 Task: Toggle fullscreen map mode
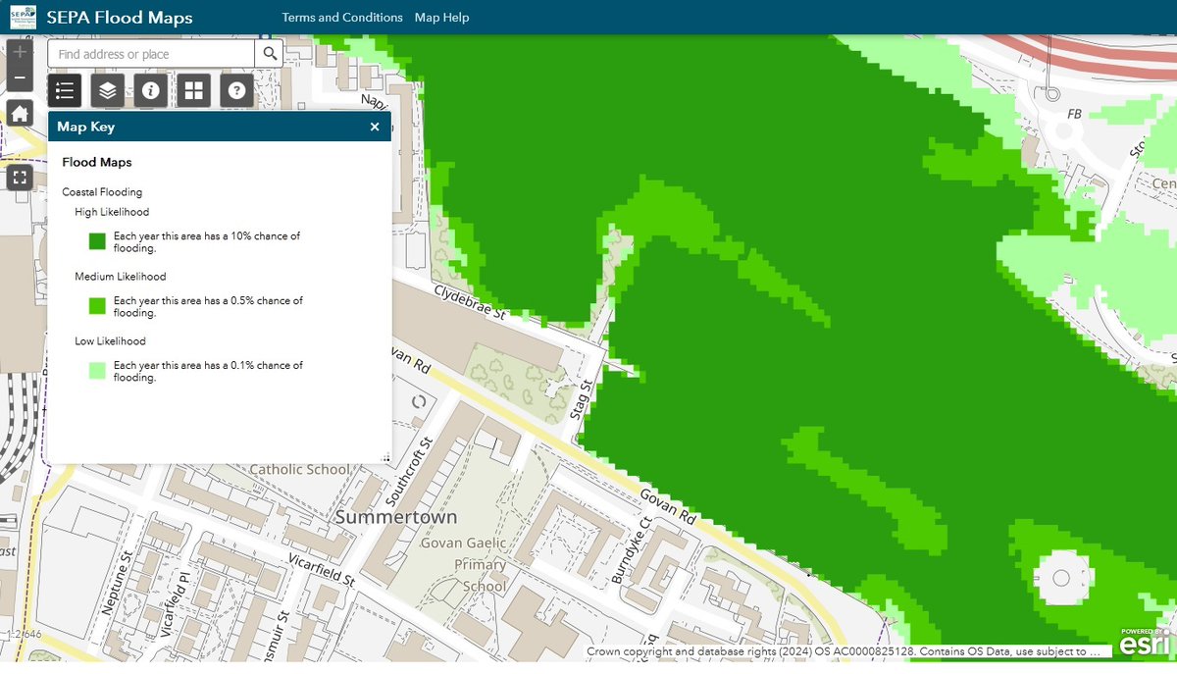pos(21,178)
